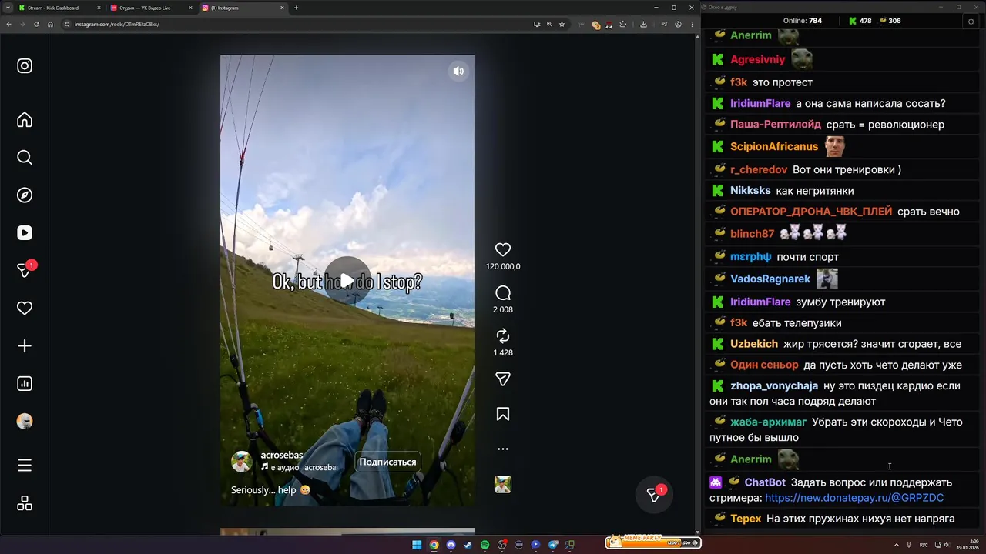Go back in browser
The image size is (986, 554).
pyautogui.click(x=8, y=24)
